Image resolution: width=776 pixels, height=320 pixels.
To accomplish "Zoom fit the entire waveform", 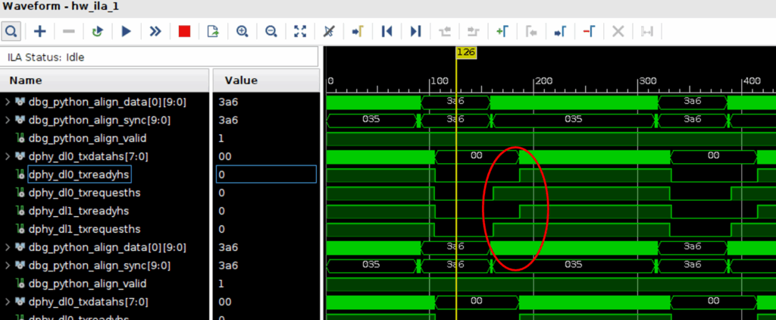I will (300, 32).
